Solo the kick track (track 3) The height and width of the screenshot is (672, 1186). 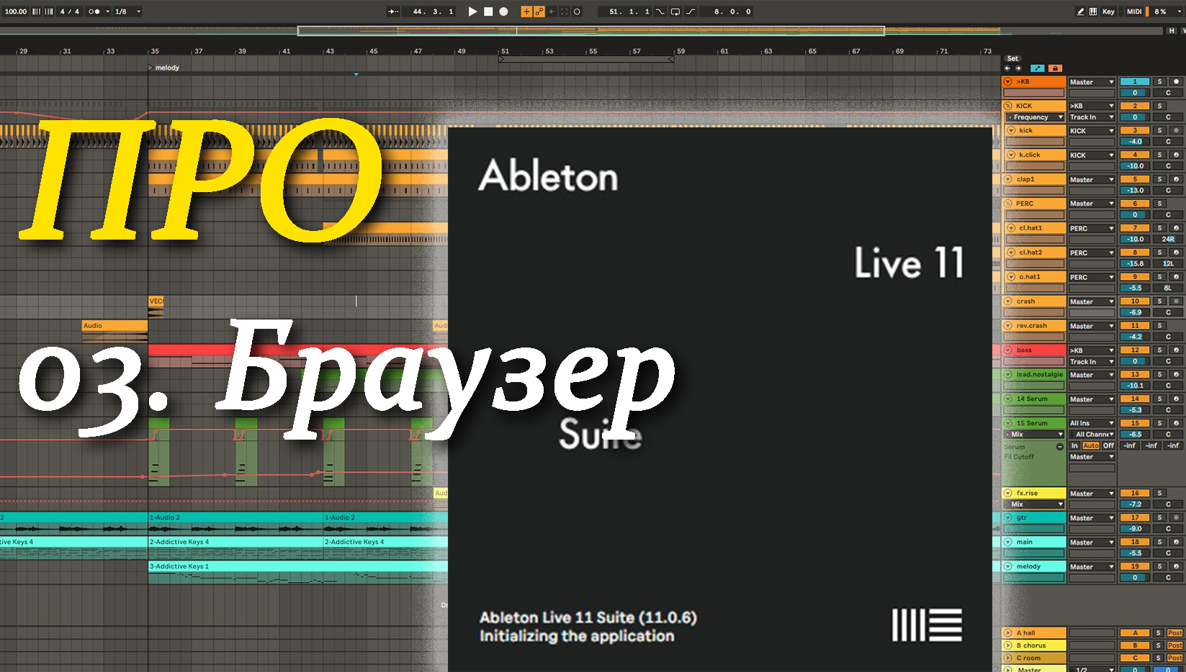(x=1159, y=130)
